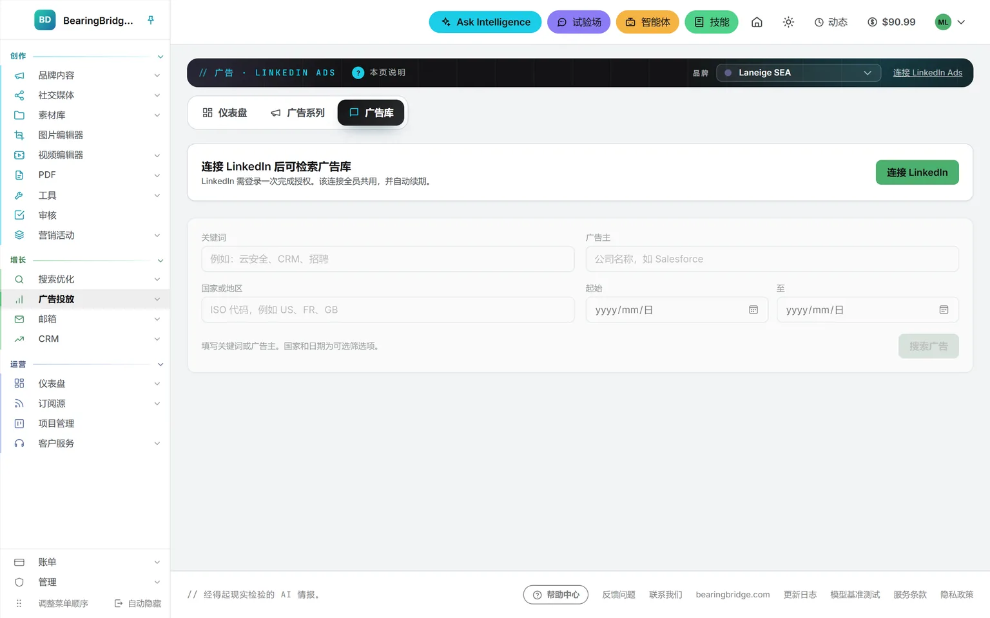Viewport: 990px width, 618px height.
Task: Collapse the 创作 section
Action: tap(160, 57)
